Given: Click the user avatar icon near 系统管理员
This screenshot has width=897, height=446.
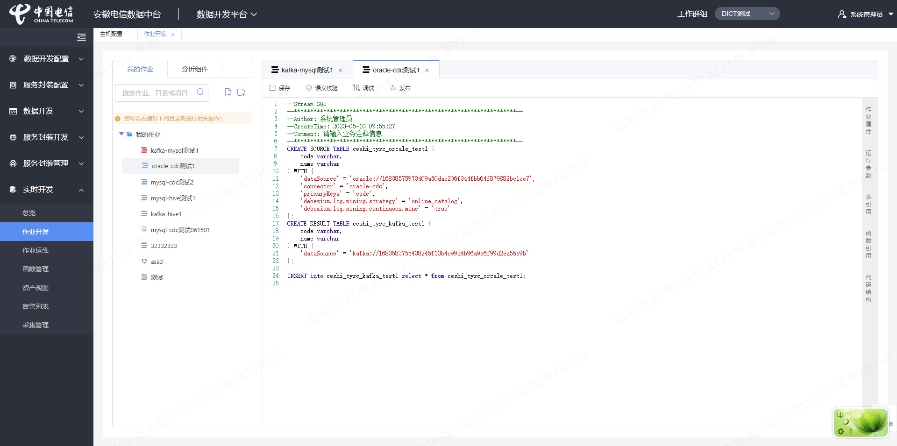Looking at the screenshot, I should (x=842, y=14).
